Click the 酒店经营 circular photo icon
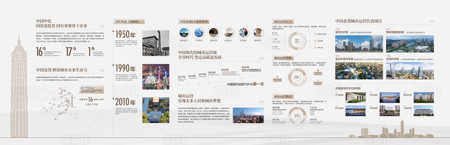450x145 pixels. tap(214, 32)
